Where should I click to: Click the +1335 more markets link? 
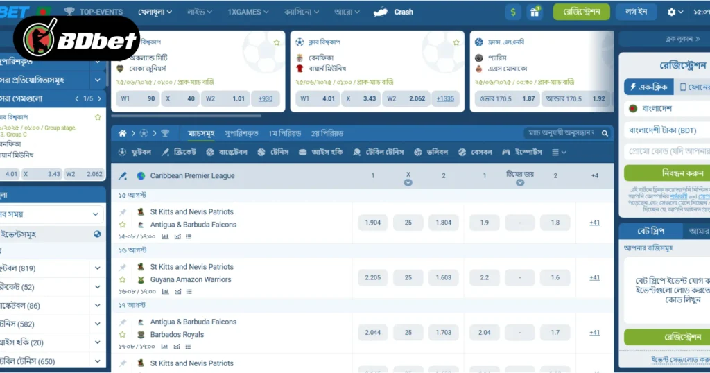point(445,98)
